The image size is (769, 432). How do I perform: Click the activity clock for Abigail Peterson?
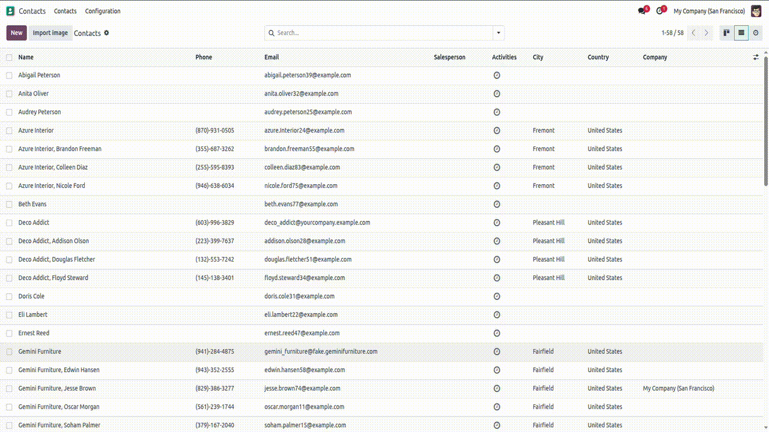click(x=497, y=76)
